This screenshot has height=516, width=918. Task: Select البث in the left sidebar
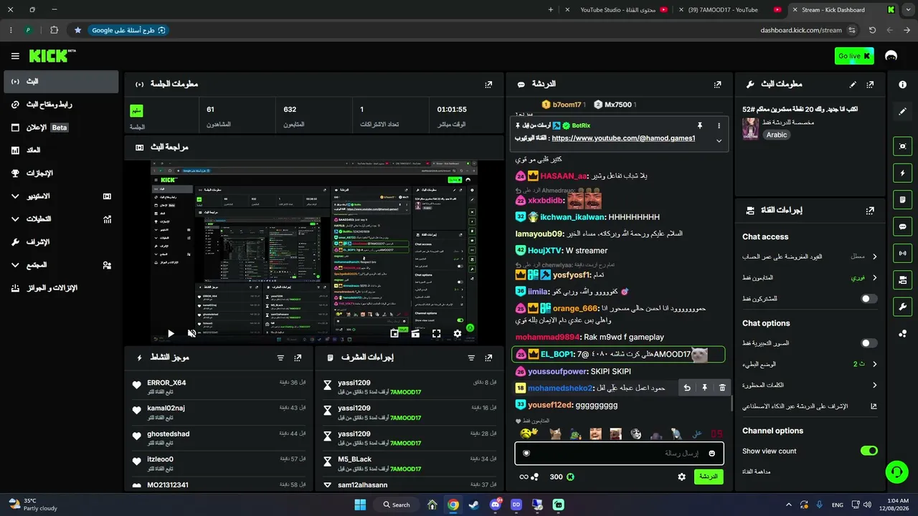tap(61, 82)
